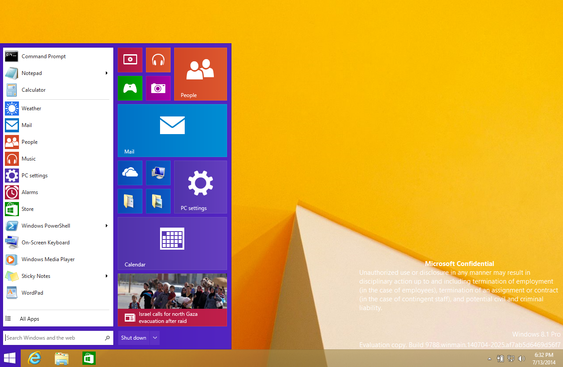Click the search magnifier icon

[x=107, y=338]
